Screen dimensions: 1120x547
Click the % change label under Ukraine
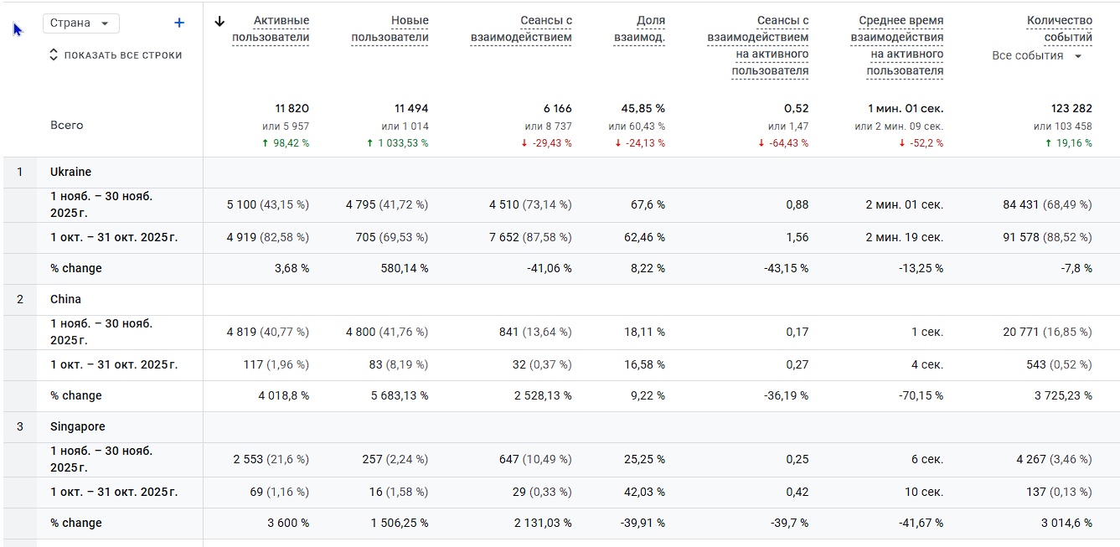(76, 269)
